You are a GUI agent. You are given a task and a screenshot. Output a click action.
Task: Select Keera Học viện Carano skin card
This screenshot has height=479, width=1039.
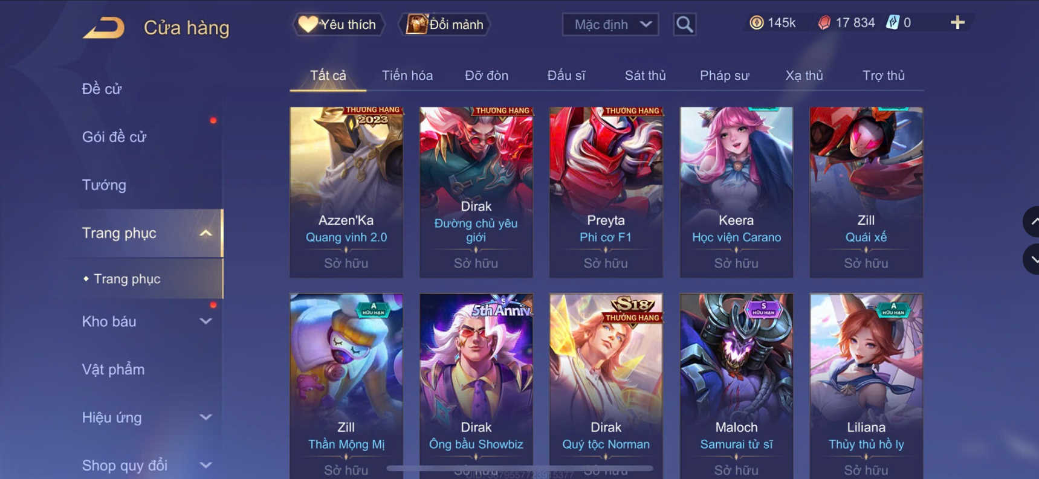tap(736, 192)
